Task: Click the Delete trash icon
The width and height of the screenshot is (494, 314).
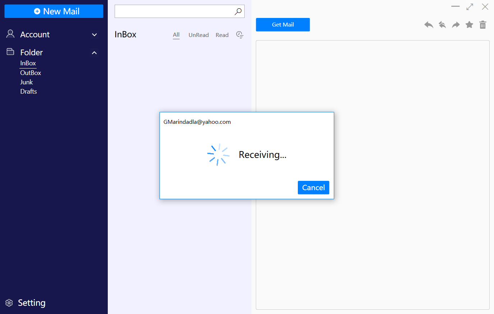Action: (483, 25)
